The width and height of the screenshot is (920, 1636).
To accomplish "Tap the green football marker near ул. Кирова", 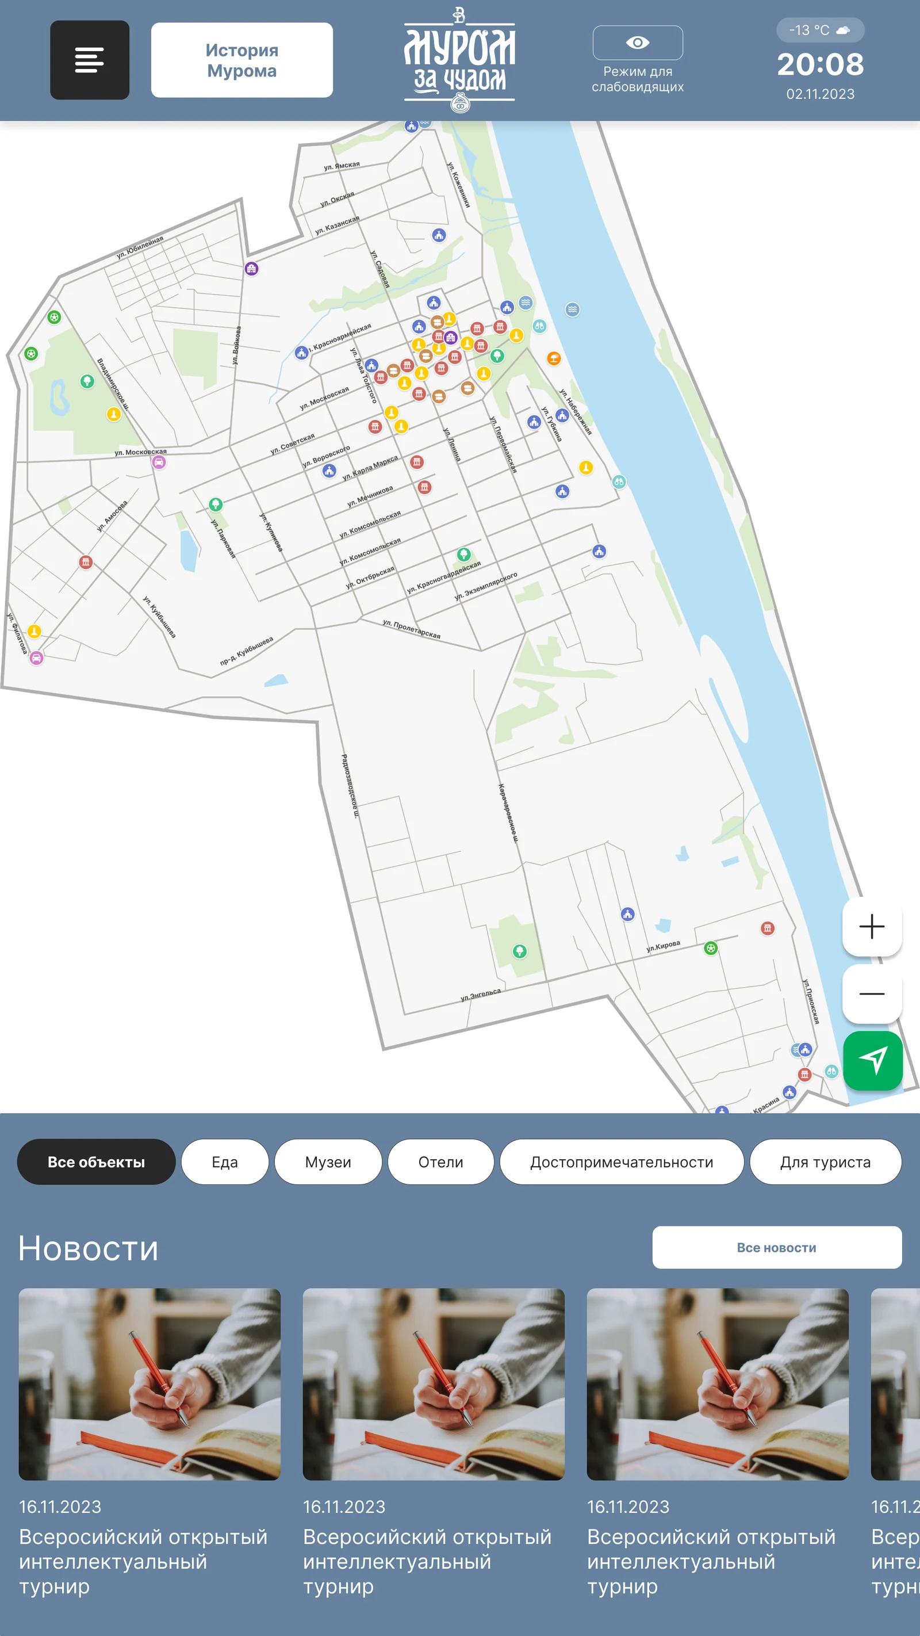I will click(711, 948).
